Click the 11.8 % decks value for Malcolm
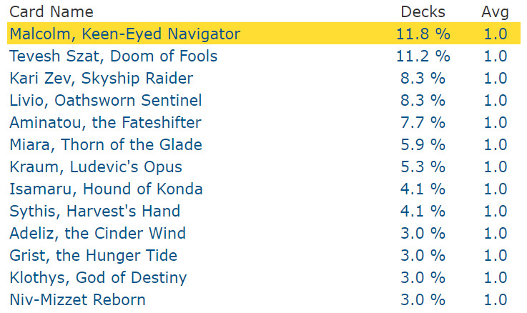Screen dimensions: 527x313 pyautogui.click(x=423, y=34)
